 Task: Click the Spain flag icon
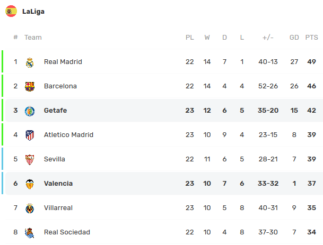coord(11,11)
